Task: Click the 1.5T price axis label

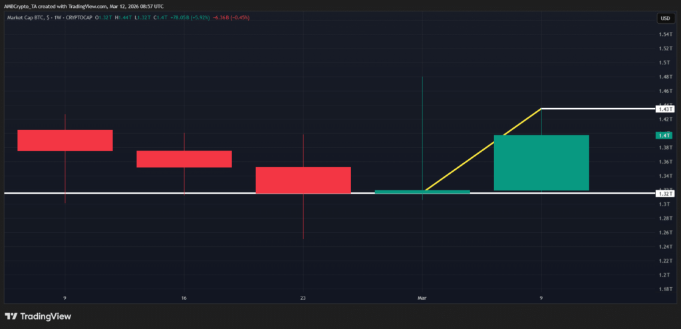Action: tap(666, 63)
